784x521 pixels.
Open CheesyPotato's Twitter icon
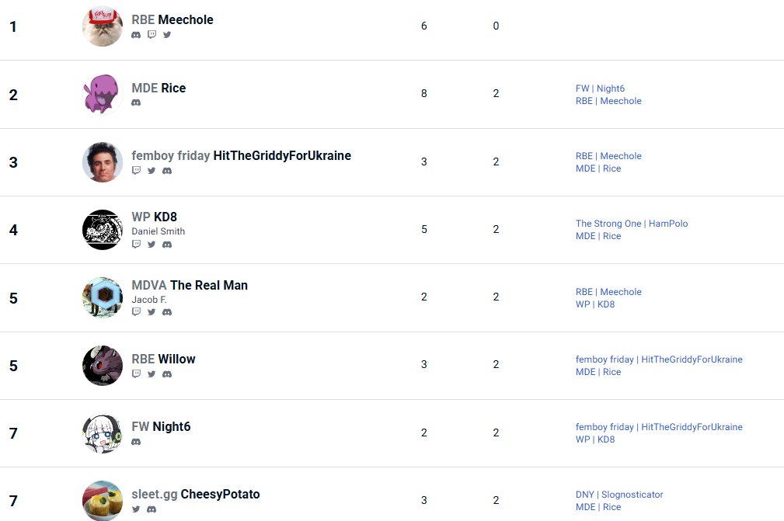coord(136,509)
